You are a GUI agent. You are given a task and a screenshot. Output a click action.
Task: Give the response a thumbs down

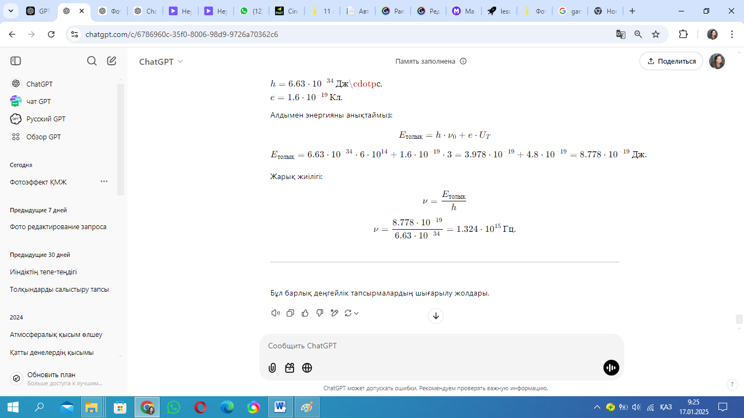[320, 313]
